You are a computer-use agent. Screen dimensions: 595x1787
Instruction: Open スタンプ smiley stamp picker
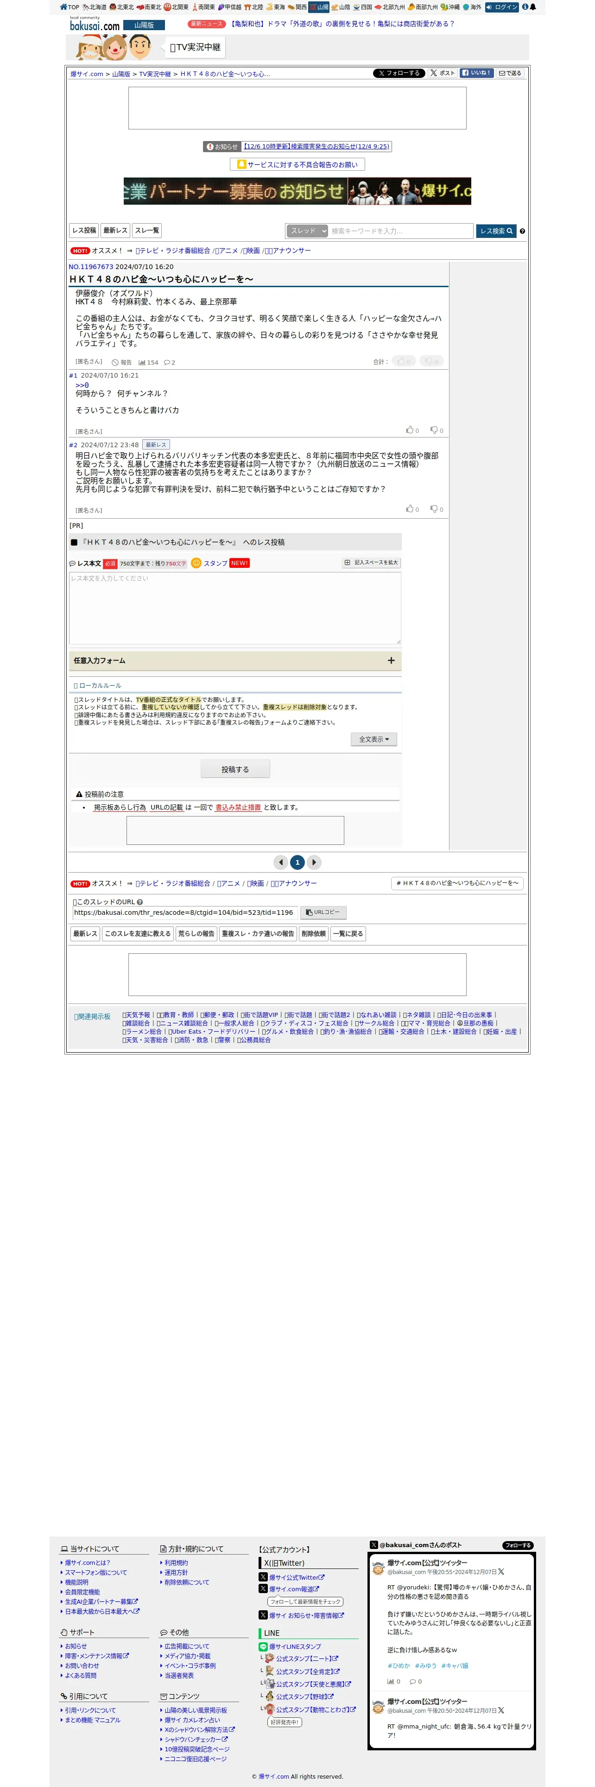[209, 563]
